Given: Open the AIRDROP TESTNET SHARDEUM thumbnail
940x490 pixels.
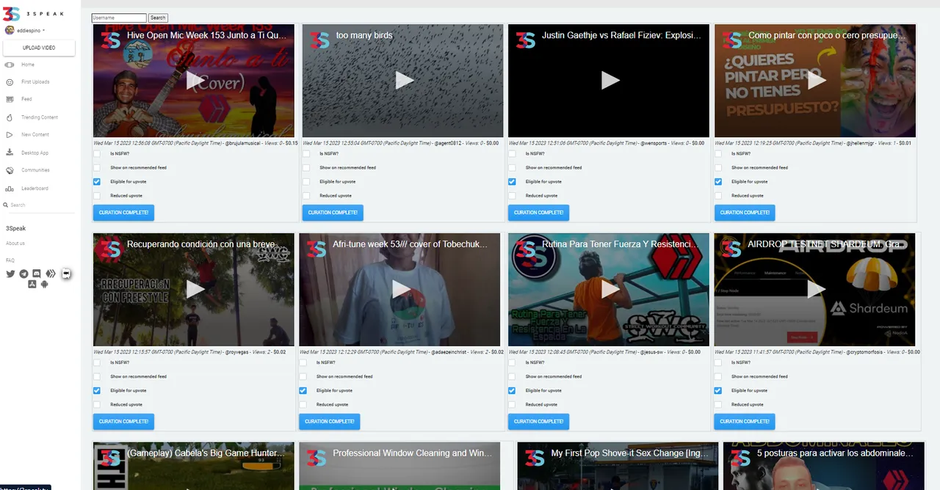Looking at the screenshot, I should pos(815,290).
